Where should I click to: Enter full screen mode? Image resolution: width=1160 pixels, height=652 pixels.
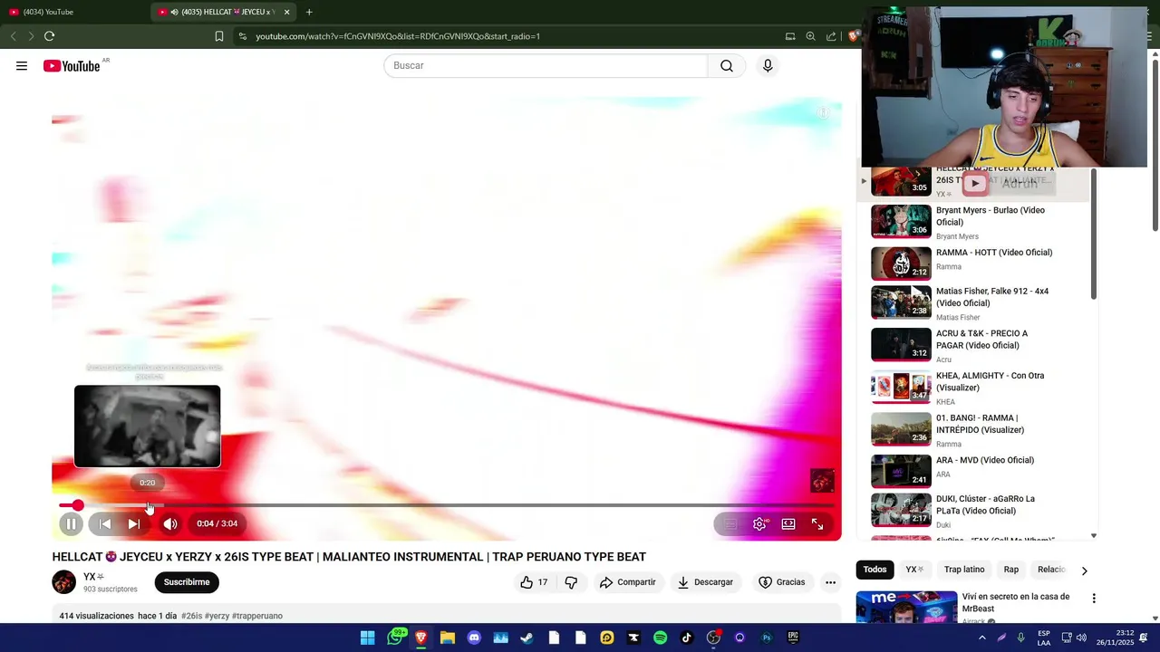click(x=817, y=523)
